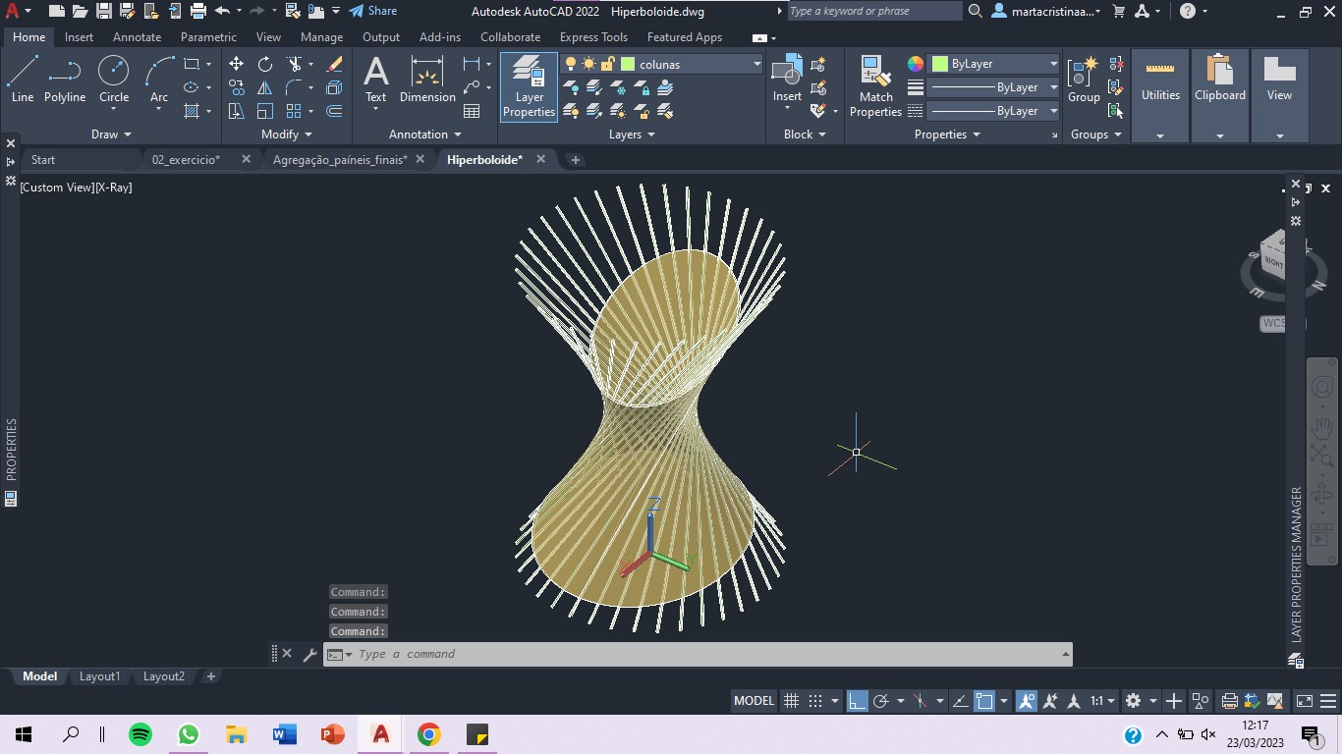This screenshot has height=754, width=1342.
Task: Click the Offset tool icon
Action: (334, 111)
